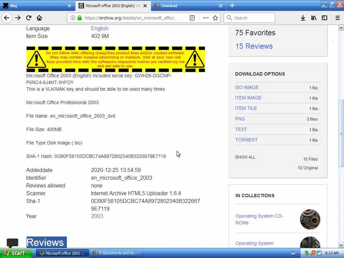Download the TORRENT file
This screenshot has width=344, height=258.
point(246,140)
